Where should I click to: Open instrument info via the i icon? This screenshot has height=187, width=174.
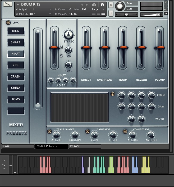click(102, 5)
